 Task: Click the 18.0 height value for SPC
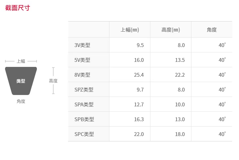(x=180, y=134)
